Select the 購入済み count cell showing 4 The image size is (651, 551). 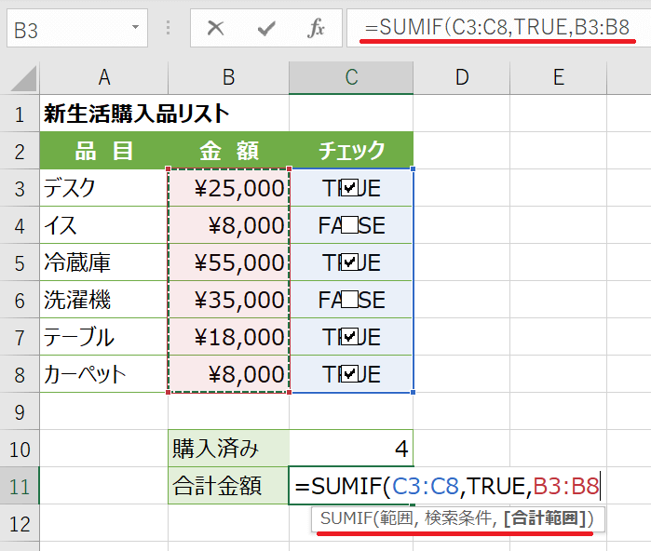pyautogui.click(x=350, y=449)
